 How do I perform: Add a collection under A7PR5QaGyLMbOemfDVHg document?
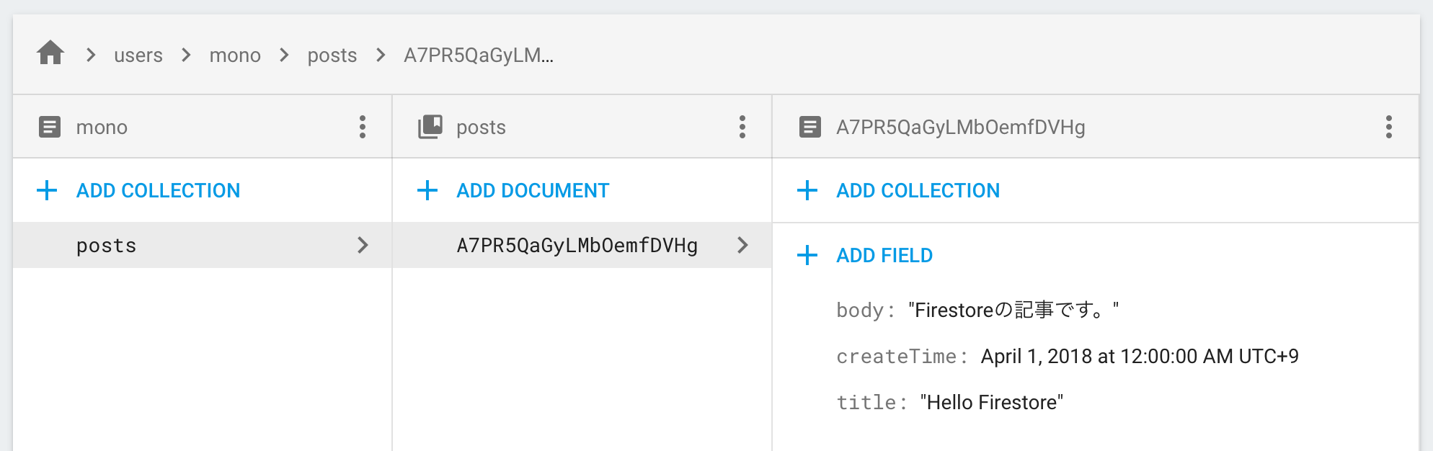point(918,190)
